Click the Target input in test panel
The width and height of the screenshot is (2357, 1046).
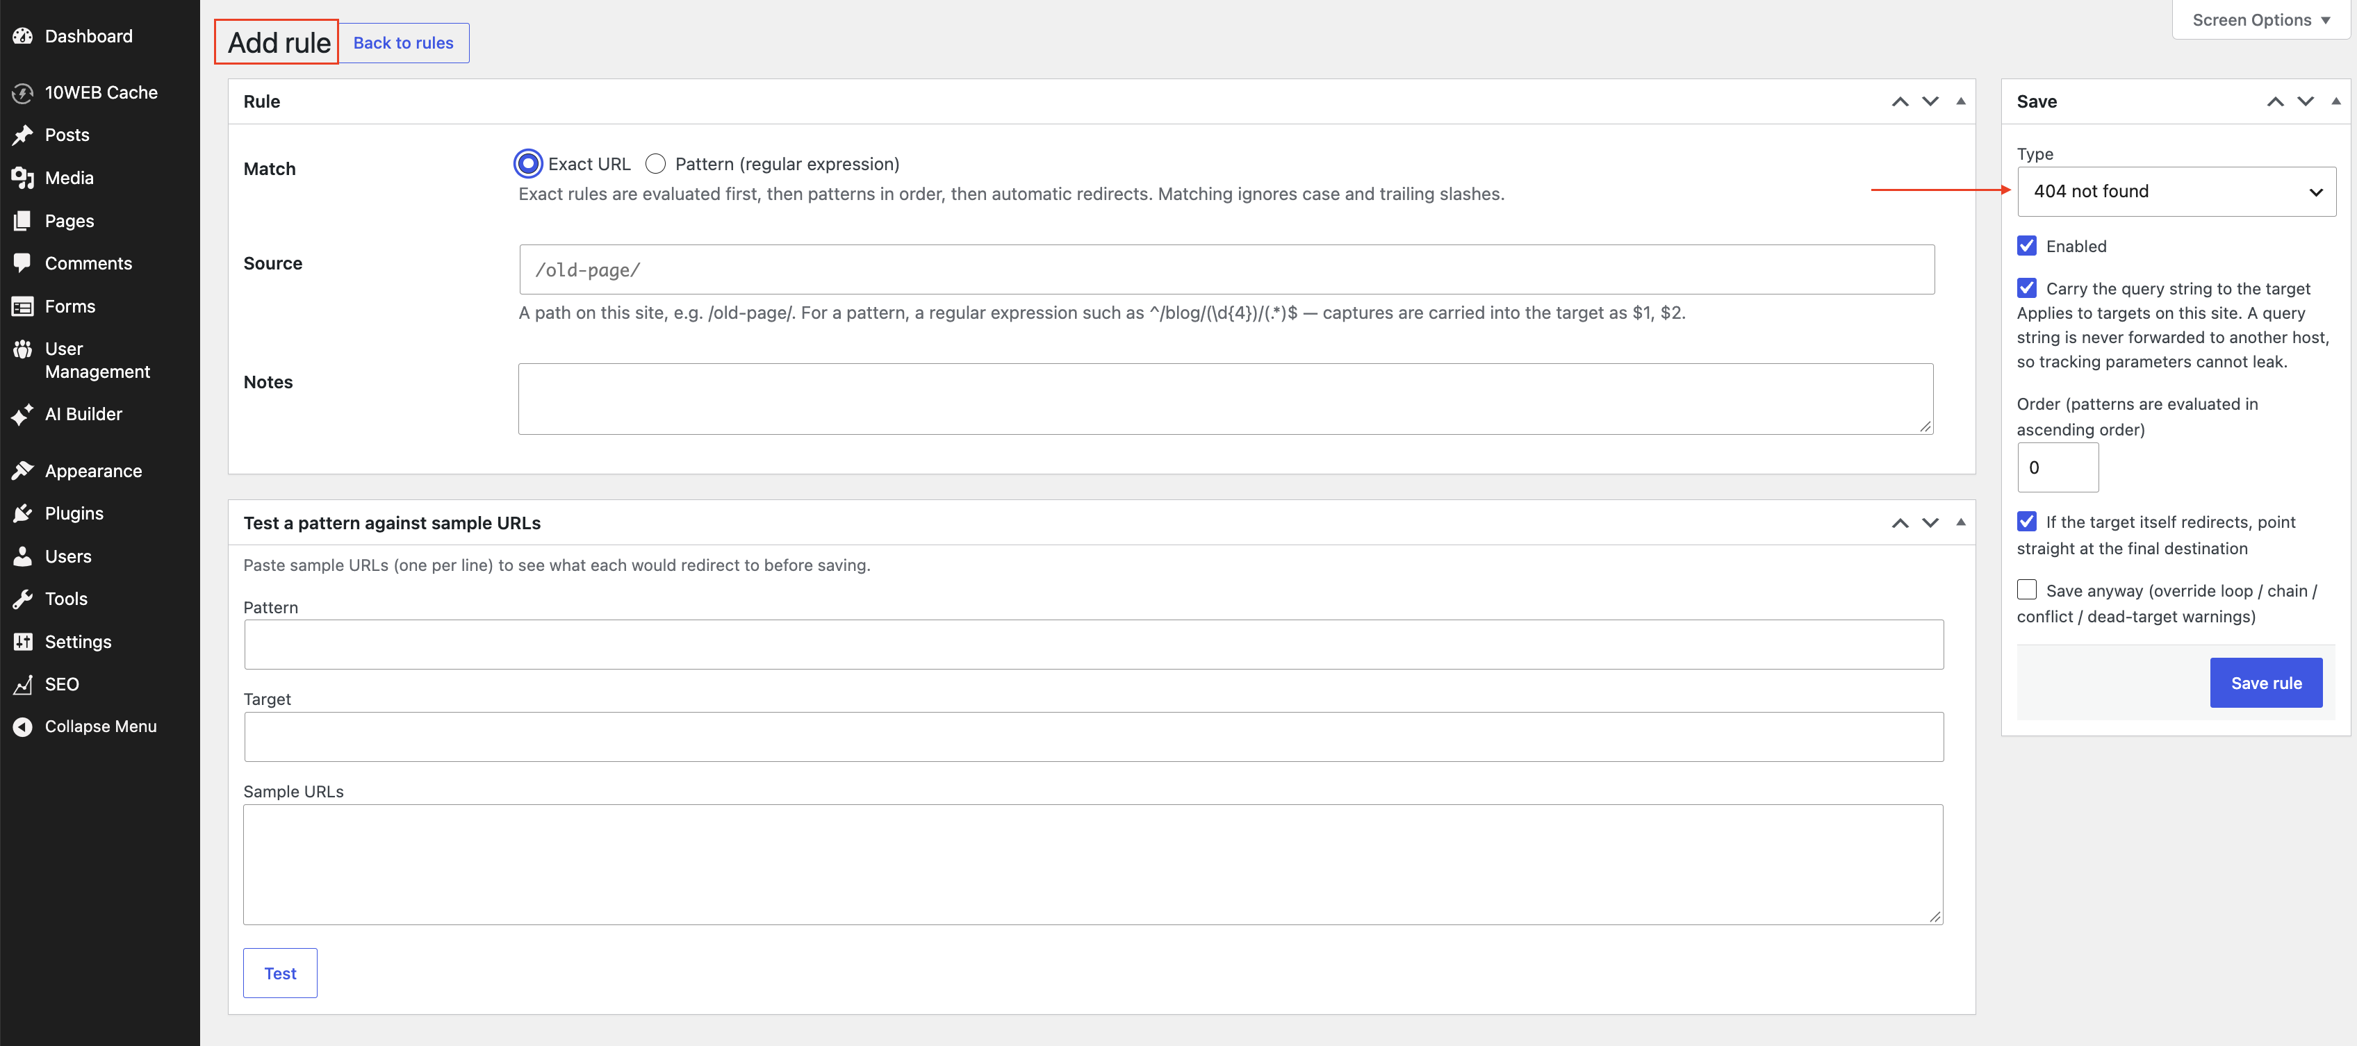[1094, 737]
